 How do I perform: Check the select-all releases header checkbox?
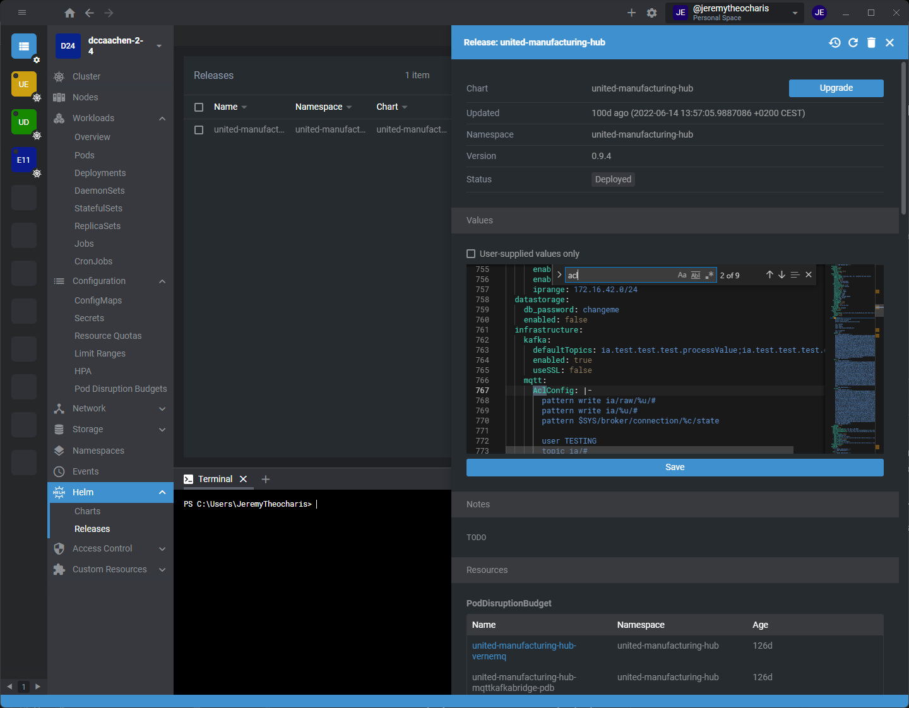coord(199,107)
